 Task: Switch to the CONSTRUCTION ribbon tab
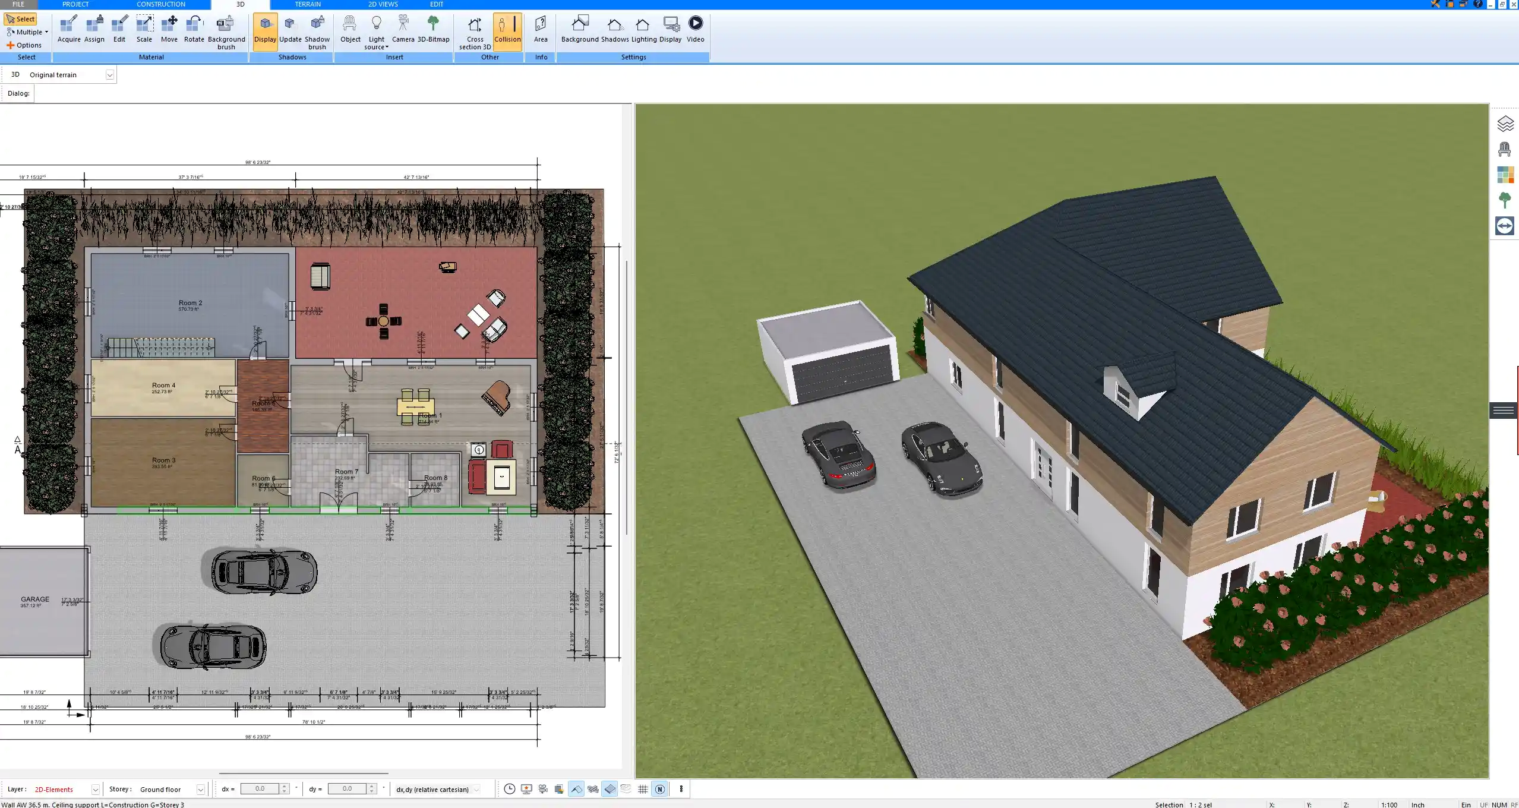pos(160,4)
